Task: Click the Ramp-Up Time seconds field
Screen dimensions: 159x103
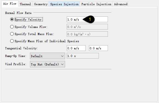Action: [x=83, y=56]
